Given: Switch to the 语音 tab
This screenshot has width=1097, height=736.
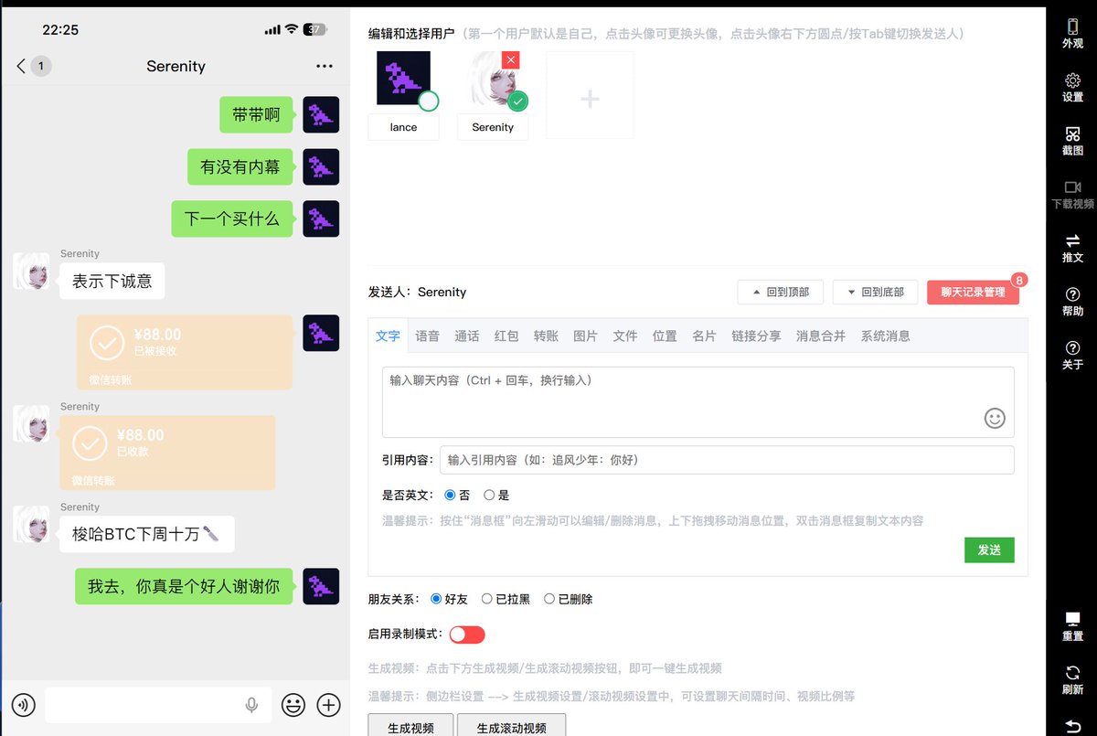Looking at the screenshot, I should (427, 336).
